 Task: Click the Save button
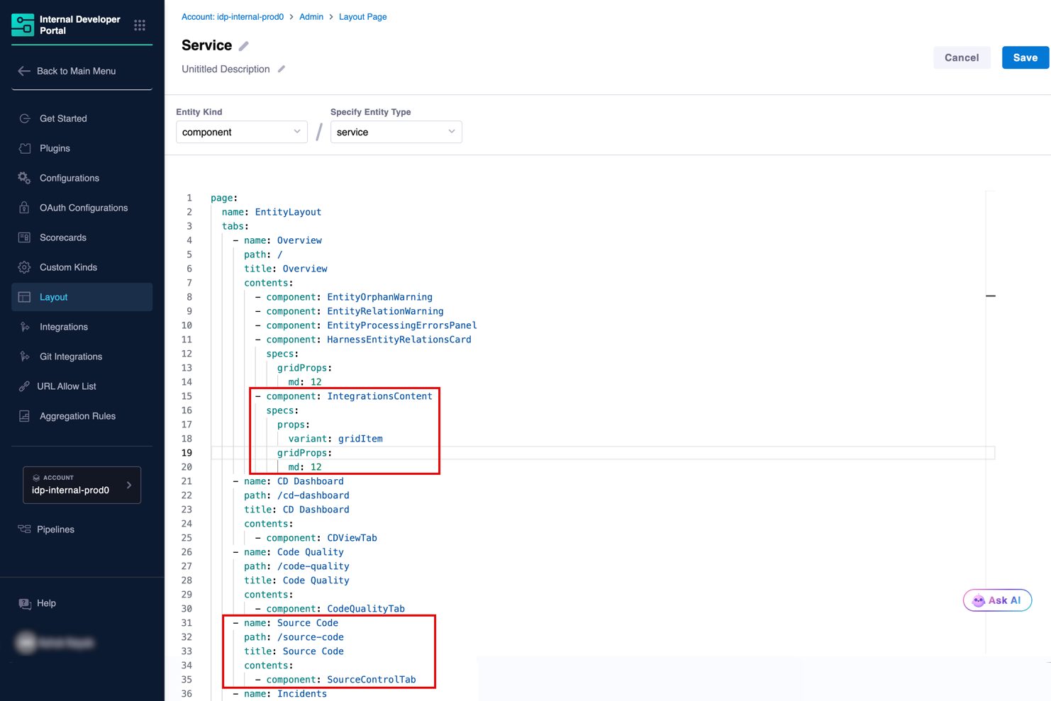(x=1025, y=57)
